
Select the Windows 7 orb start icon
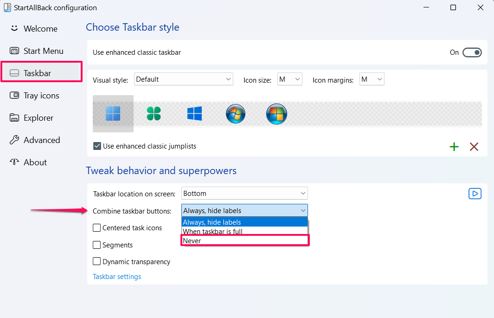tap(236, 114)
